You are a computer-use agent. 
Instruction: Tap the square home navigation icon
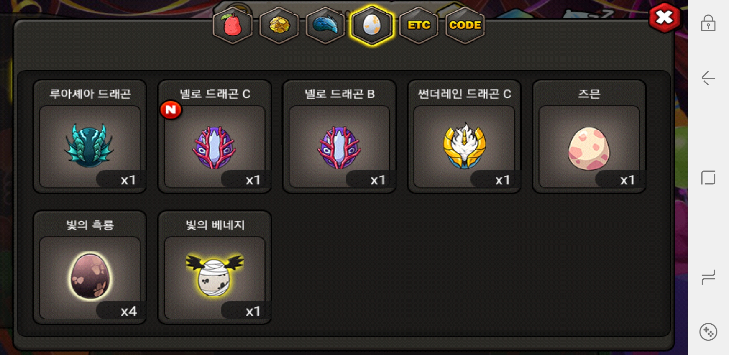708,177
